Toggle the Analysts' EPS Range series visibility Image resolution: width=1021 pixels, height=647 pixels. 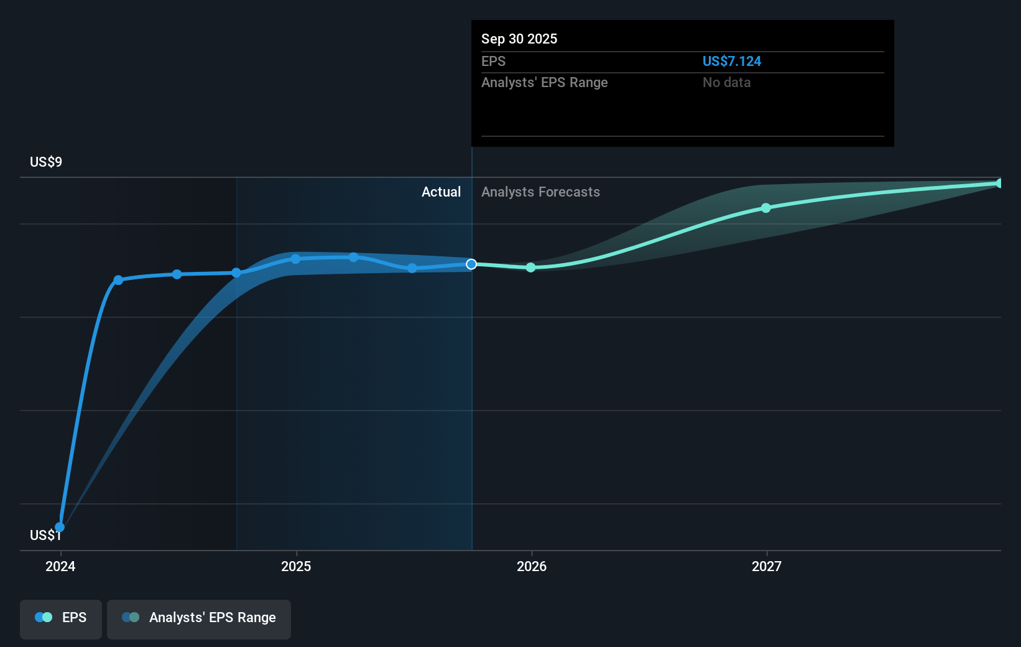[198, 619]
